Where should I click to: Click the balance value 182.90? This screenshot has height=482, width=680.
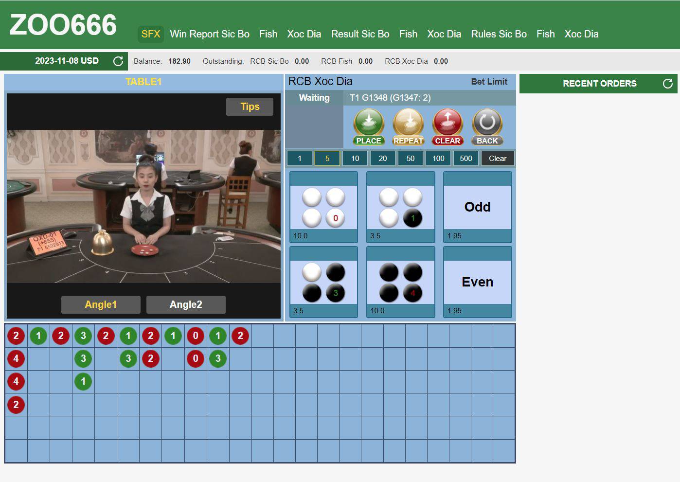[x=179, y=61]
